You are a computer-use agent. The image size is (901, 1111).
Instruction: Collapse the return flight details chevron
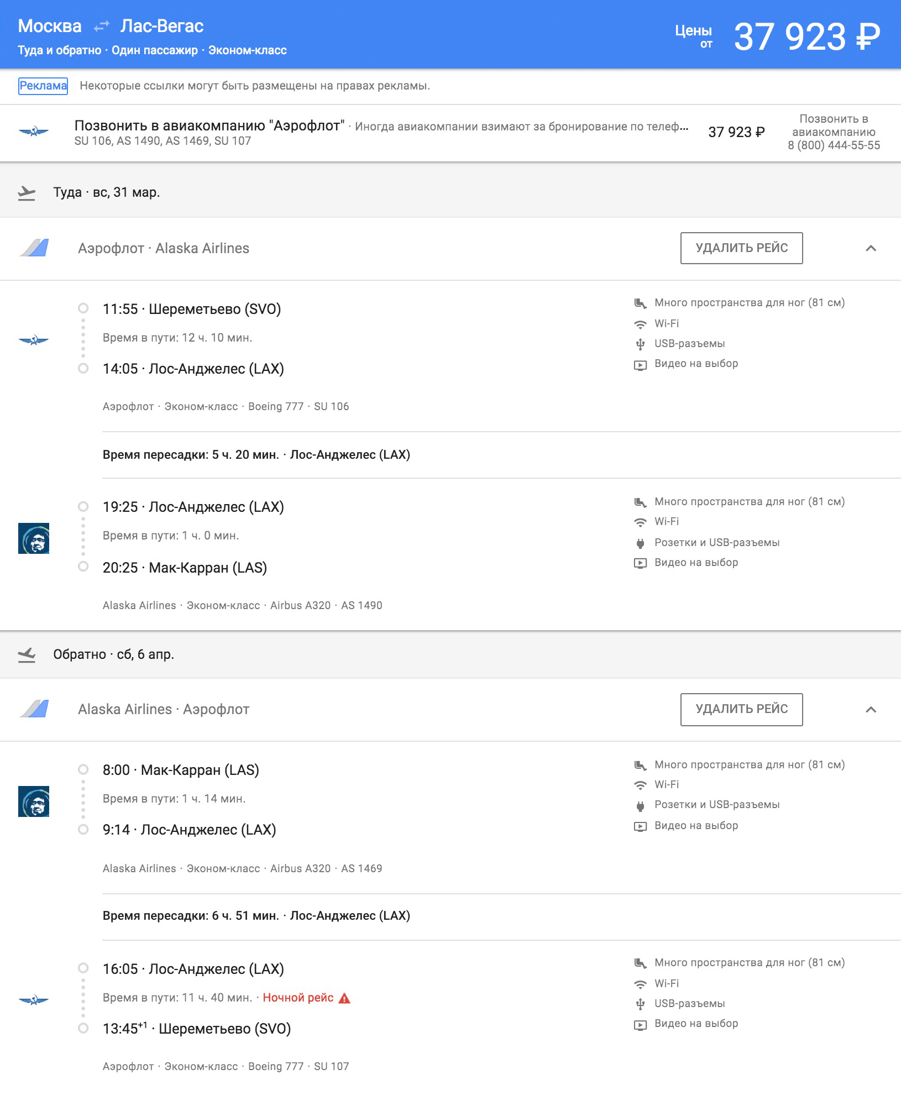(x=871, y=709)
